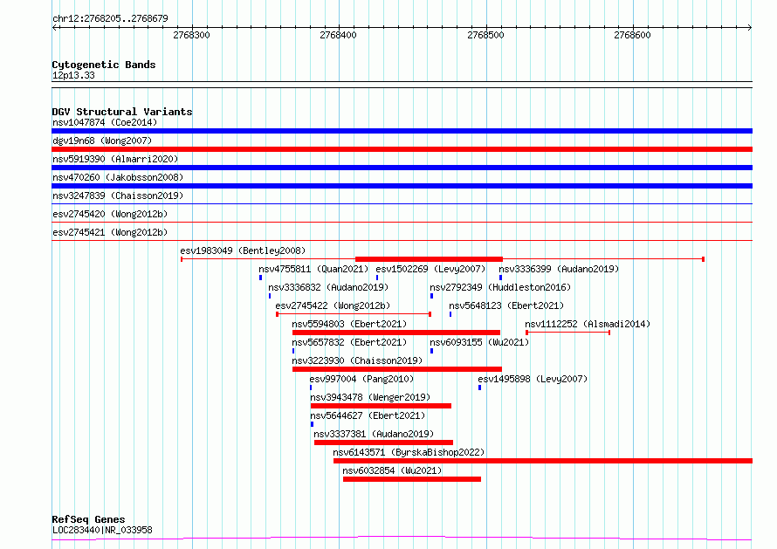Click the nsv5594803 (Ebert2021) label

click(x=349, y=324)
